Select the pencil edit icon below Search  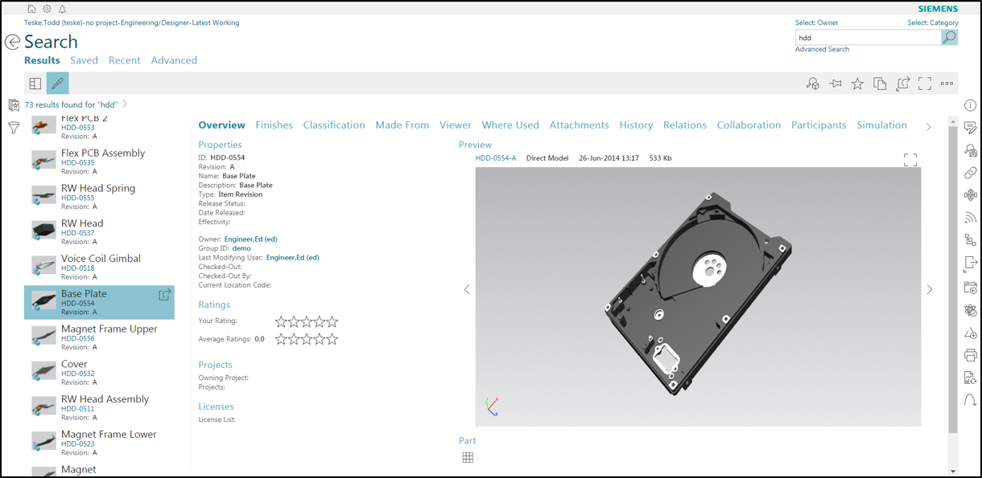(56, 83)
